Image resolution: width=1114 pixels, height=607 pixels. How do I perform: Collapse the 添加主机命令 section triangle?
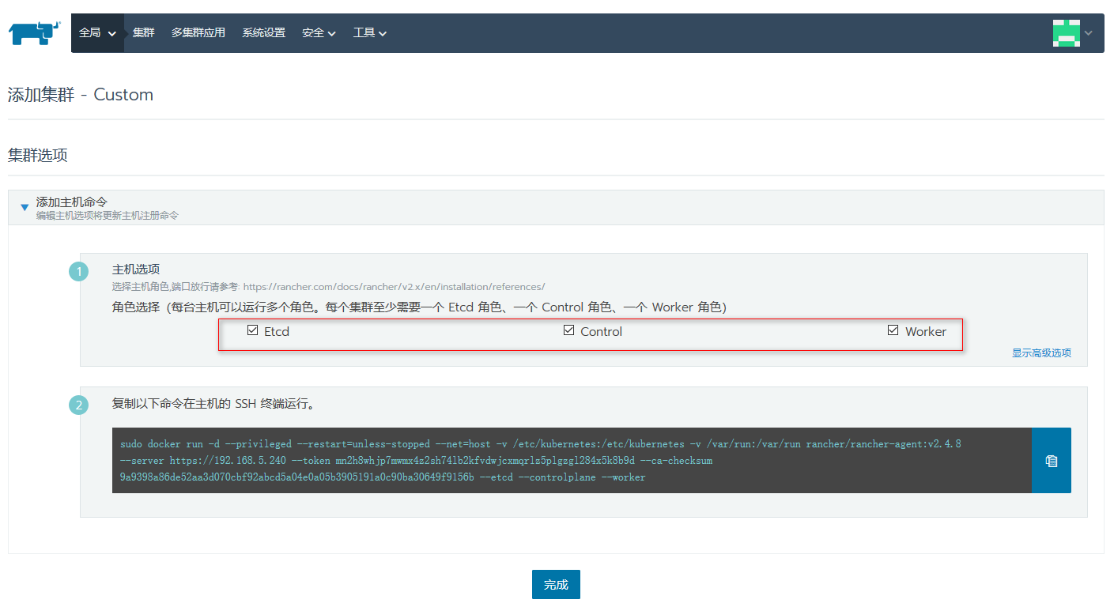point(25,207)
